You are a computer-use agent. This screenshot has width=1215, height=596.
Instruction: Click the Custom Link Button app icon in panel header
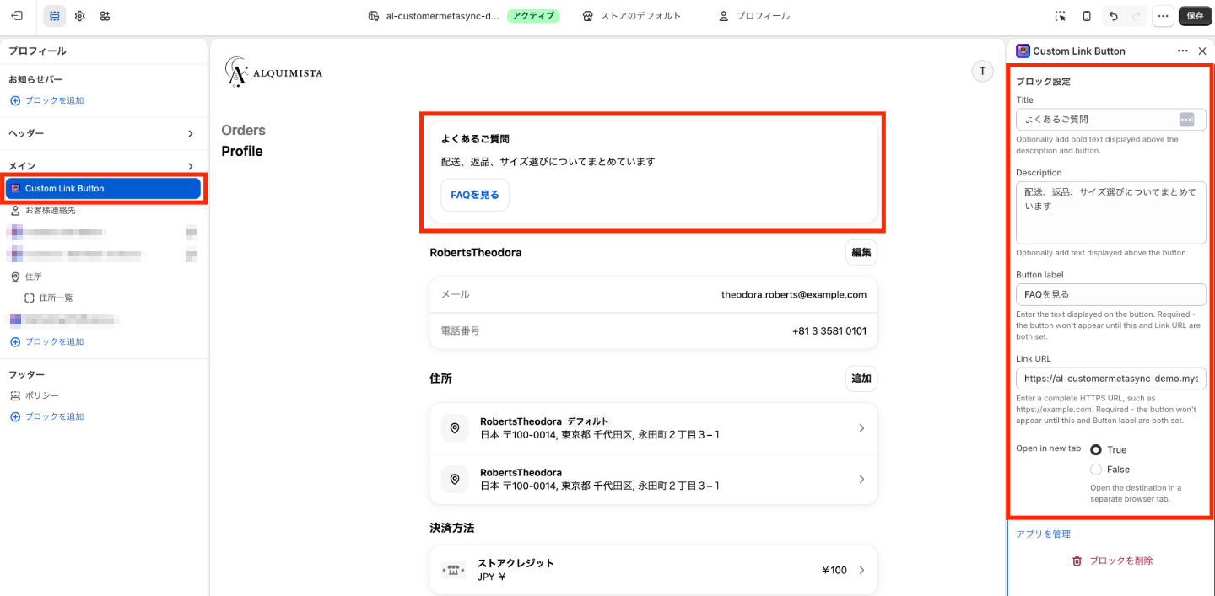click(1023, 51)
